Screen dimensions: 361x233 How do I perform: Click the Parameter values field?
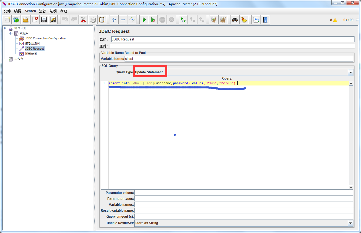[244, 193]
